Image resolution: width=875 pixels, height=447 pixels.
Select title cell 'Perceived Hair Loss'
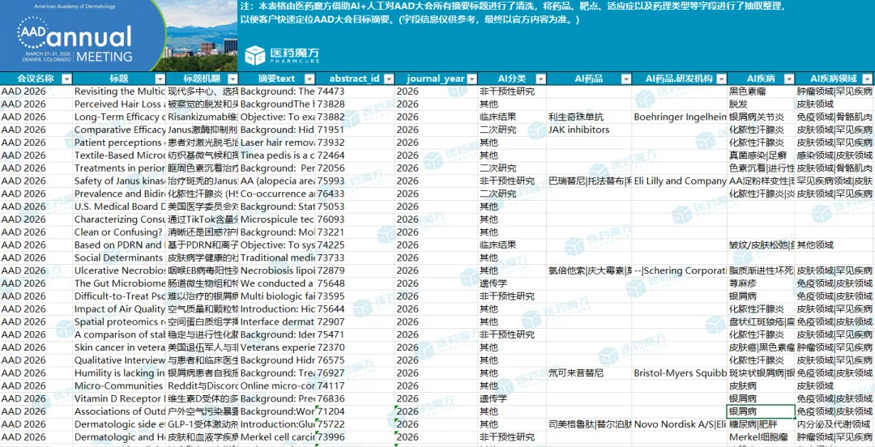pyautogui.click(x=119, y=104)
